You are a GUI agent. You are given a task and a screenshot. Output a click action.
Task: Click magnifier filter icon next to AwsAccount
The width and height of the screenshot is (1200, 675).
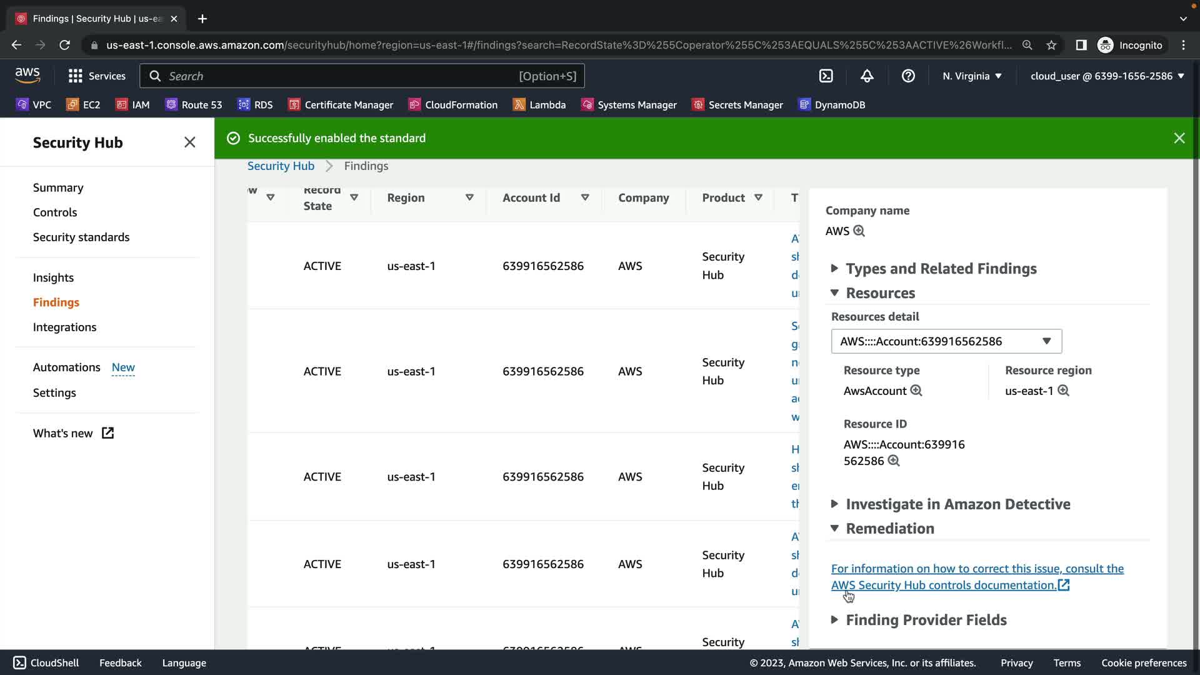coord(916,391)
